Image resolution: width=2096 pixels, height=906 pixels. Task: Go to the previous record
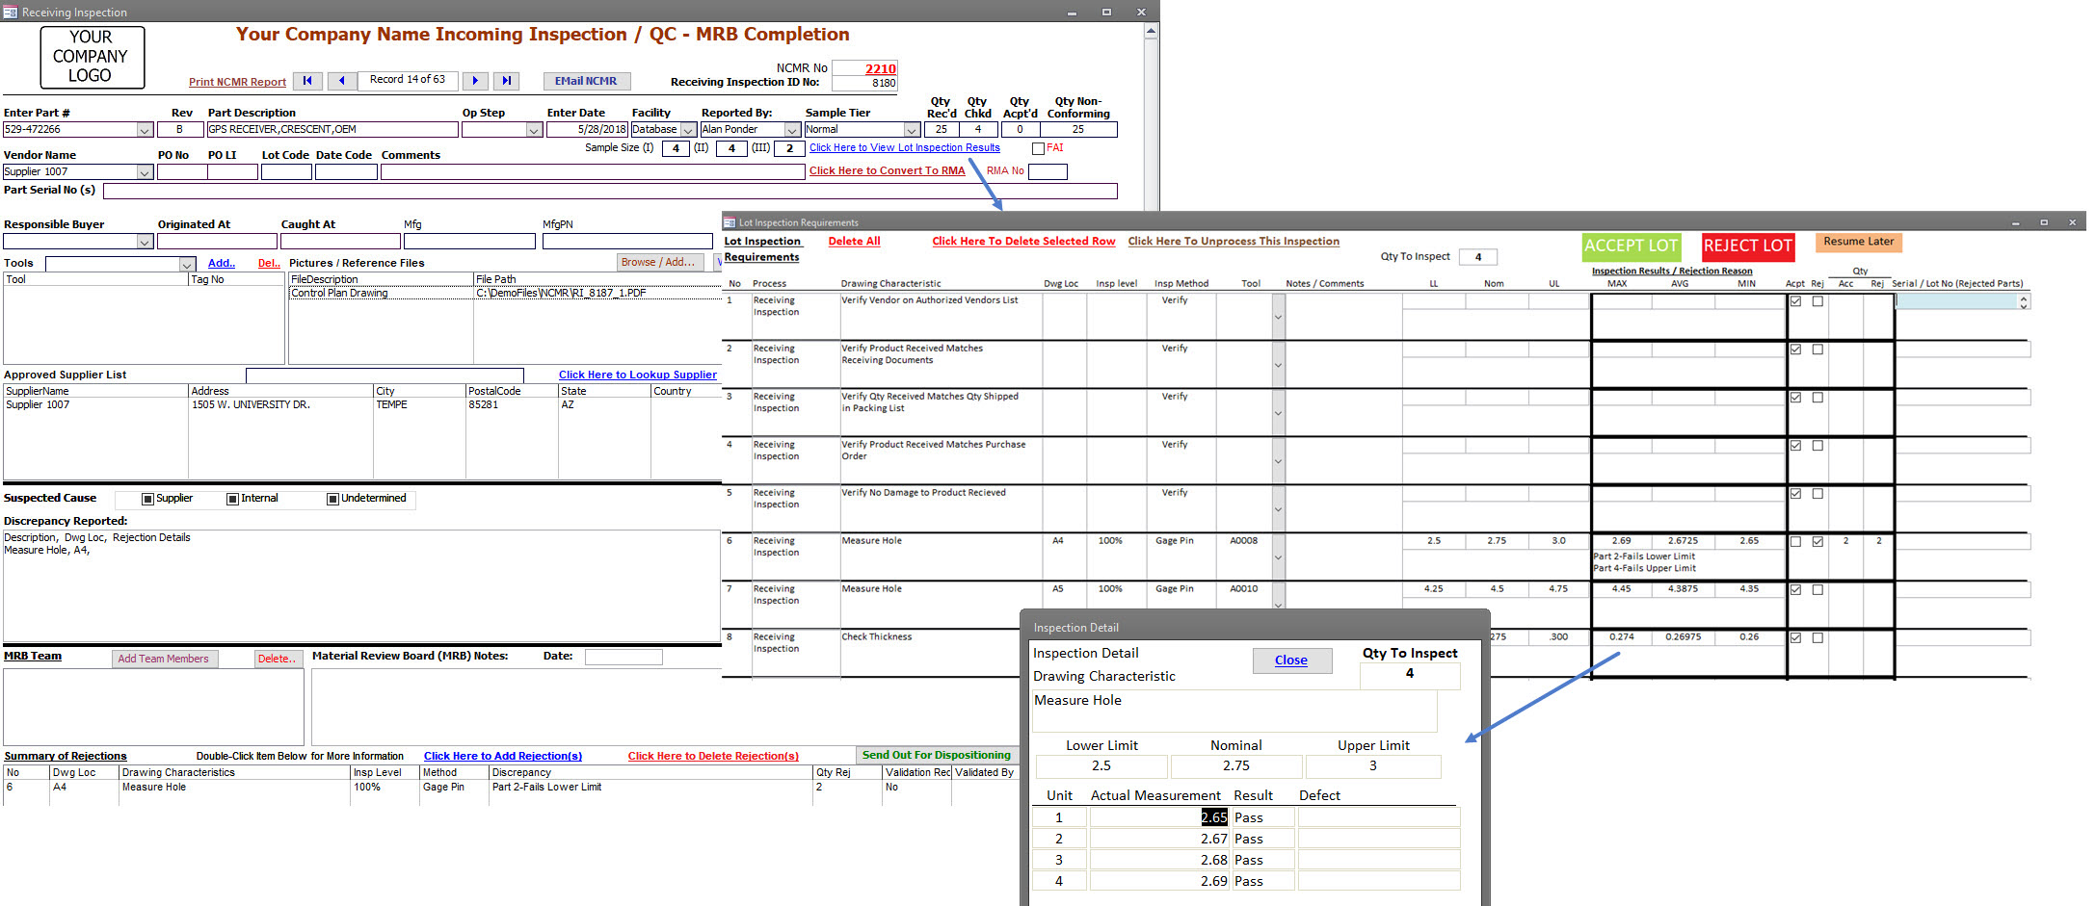(x=342, y=81)
